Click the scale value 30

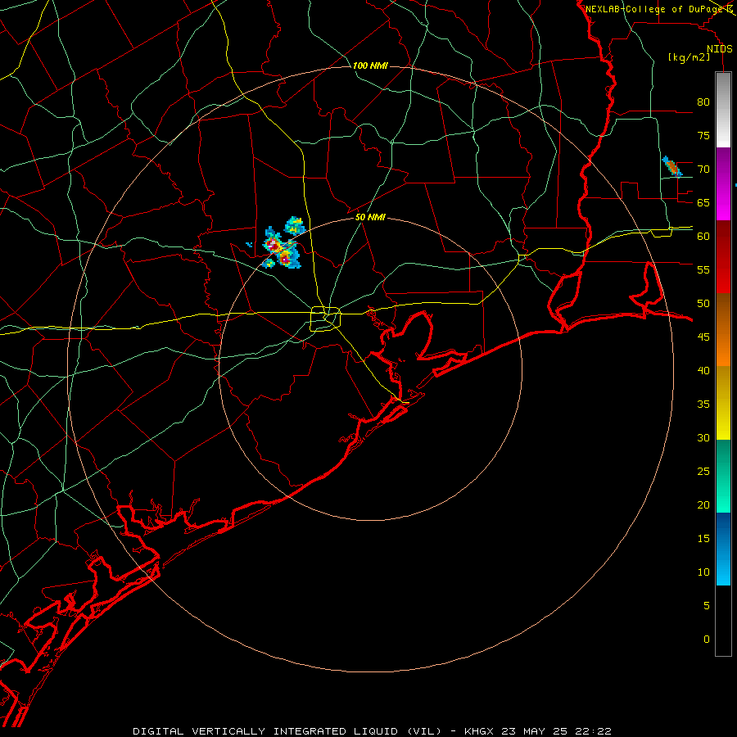(x=703, y=437)
